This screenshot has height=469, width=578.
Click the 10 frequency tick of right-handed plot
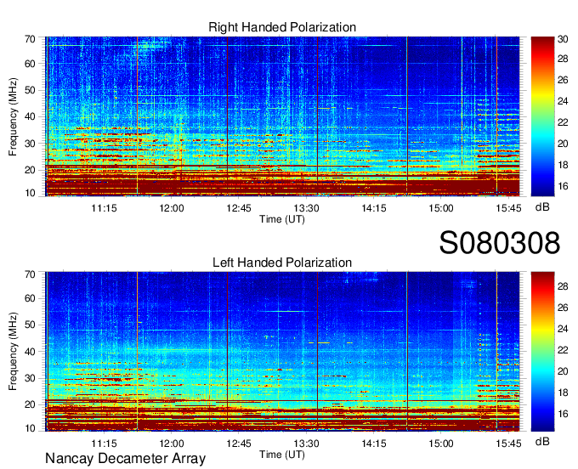[30, 193]
